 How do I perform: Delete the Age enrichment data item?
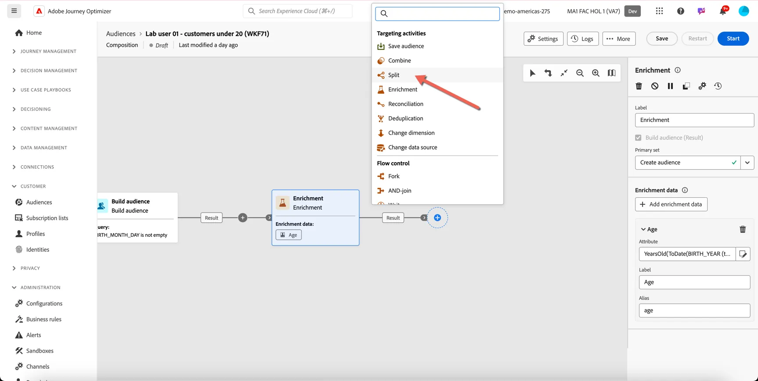[x=743, y=229]
